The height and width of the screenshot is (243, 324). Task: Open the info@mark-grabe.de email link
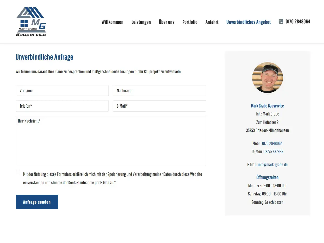(x=273, y=165)
